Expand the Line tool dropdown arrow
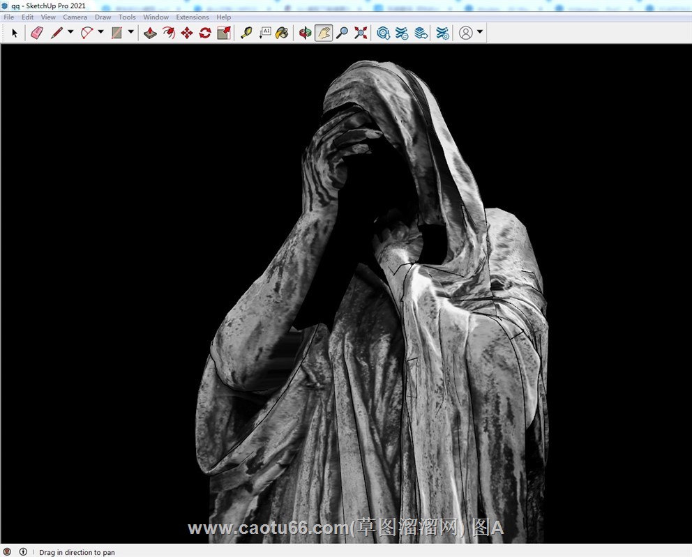This screenshot has width=692, height=557. (70, 32)
